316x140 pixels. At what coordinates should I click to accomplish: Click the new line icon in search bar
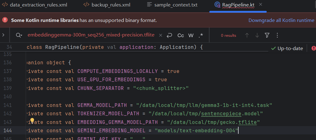tap(169, 35)
